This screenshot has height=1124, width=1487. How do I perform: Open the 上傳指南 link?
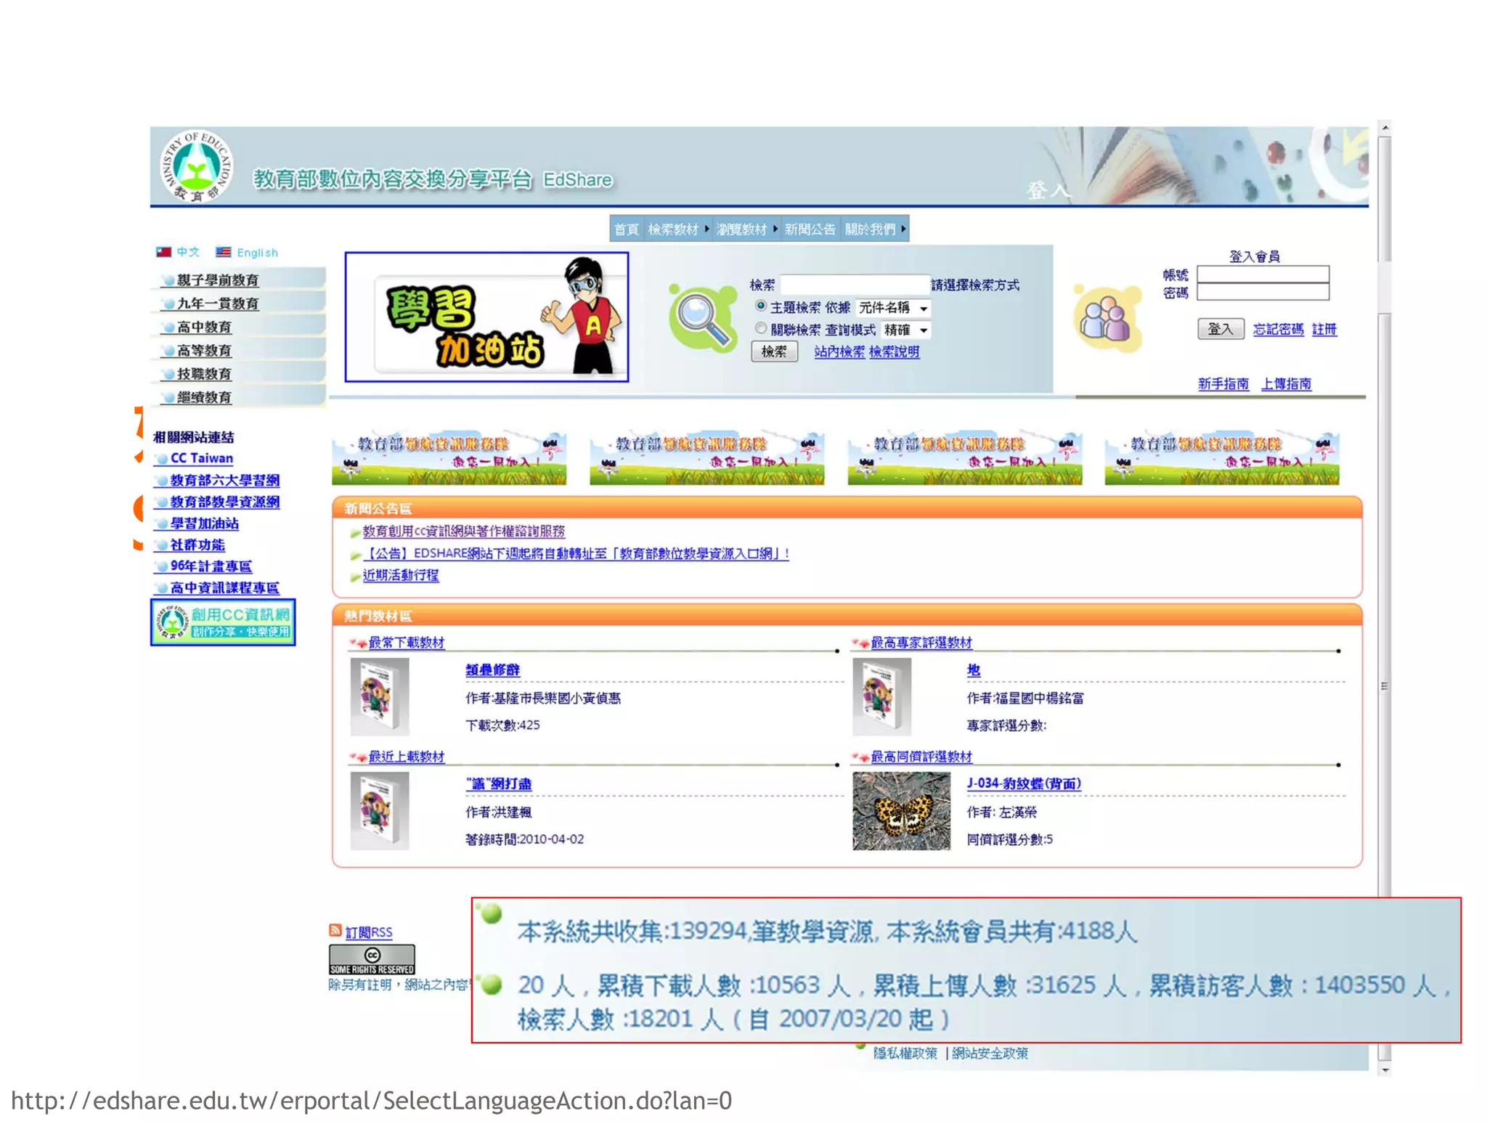tap(1286, 383)
